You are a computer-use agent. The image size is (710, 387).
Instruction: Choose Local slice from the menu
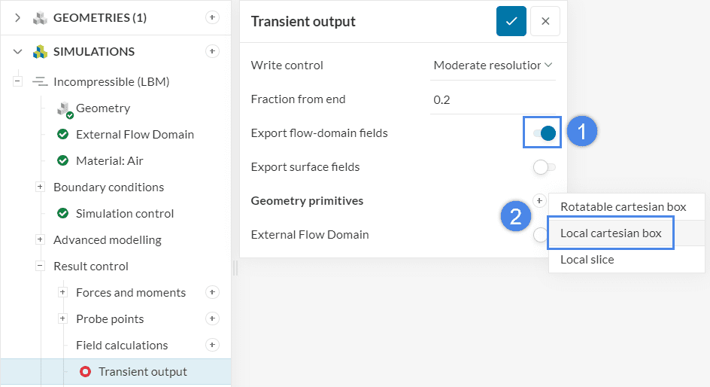coord(587,259)
